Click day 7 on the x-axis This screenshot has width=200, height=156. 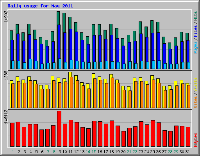pyautogui.click(x=48, y=152)
